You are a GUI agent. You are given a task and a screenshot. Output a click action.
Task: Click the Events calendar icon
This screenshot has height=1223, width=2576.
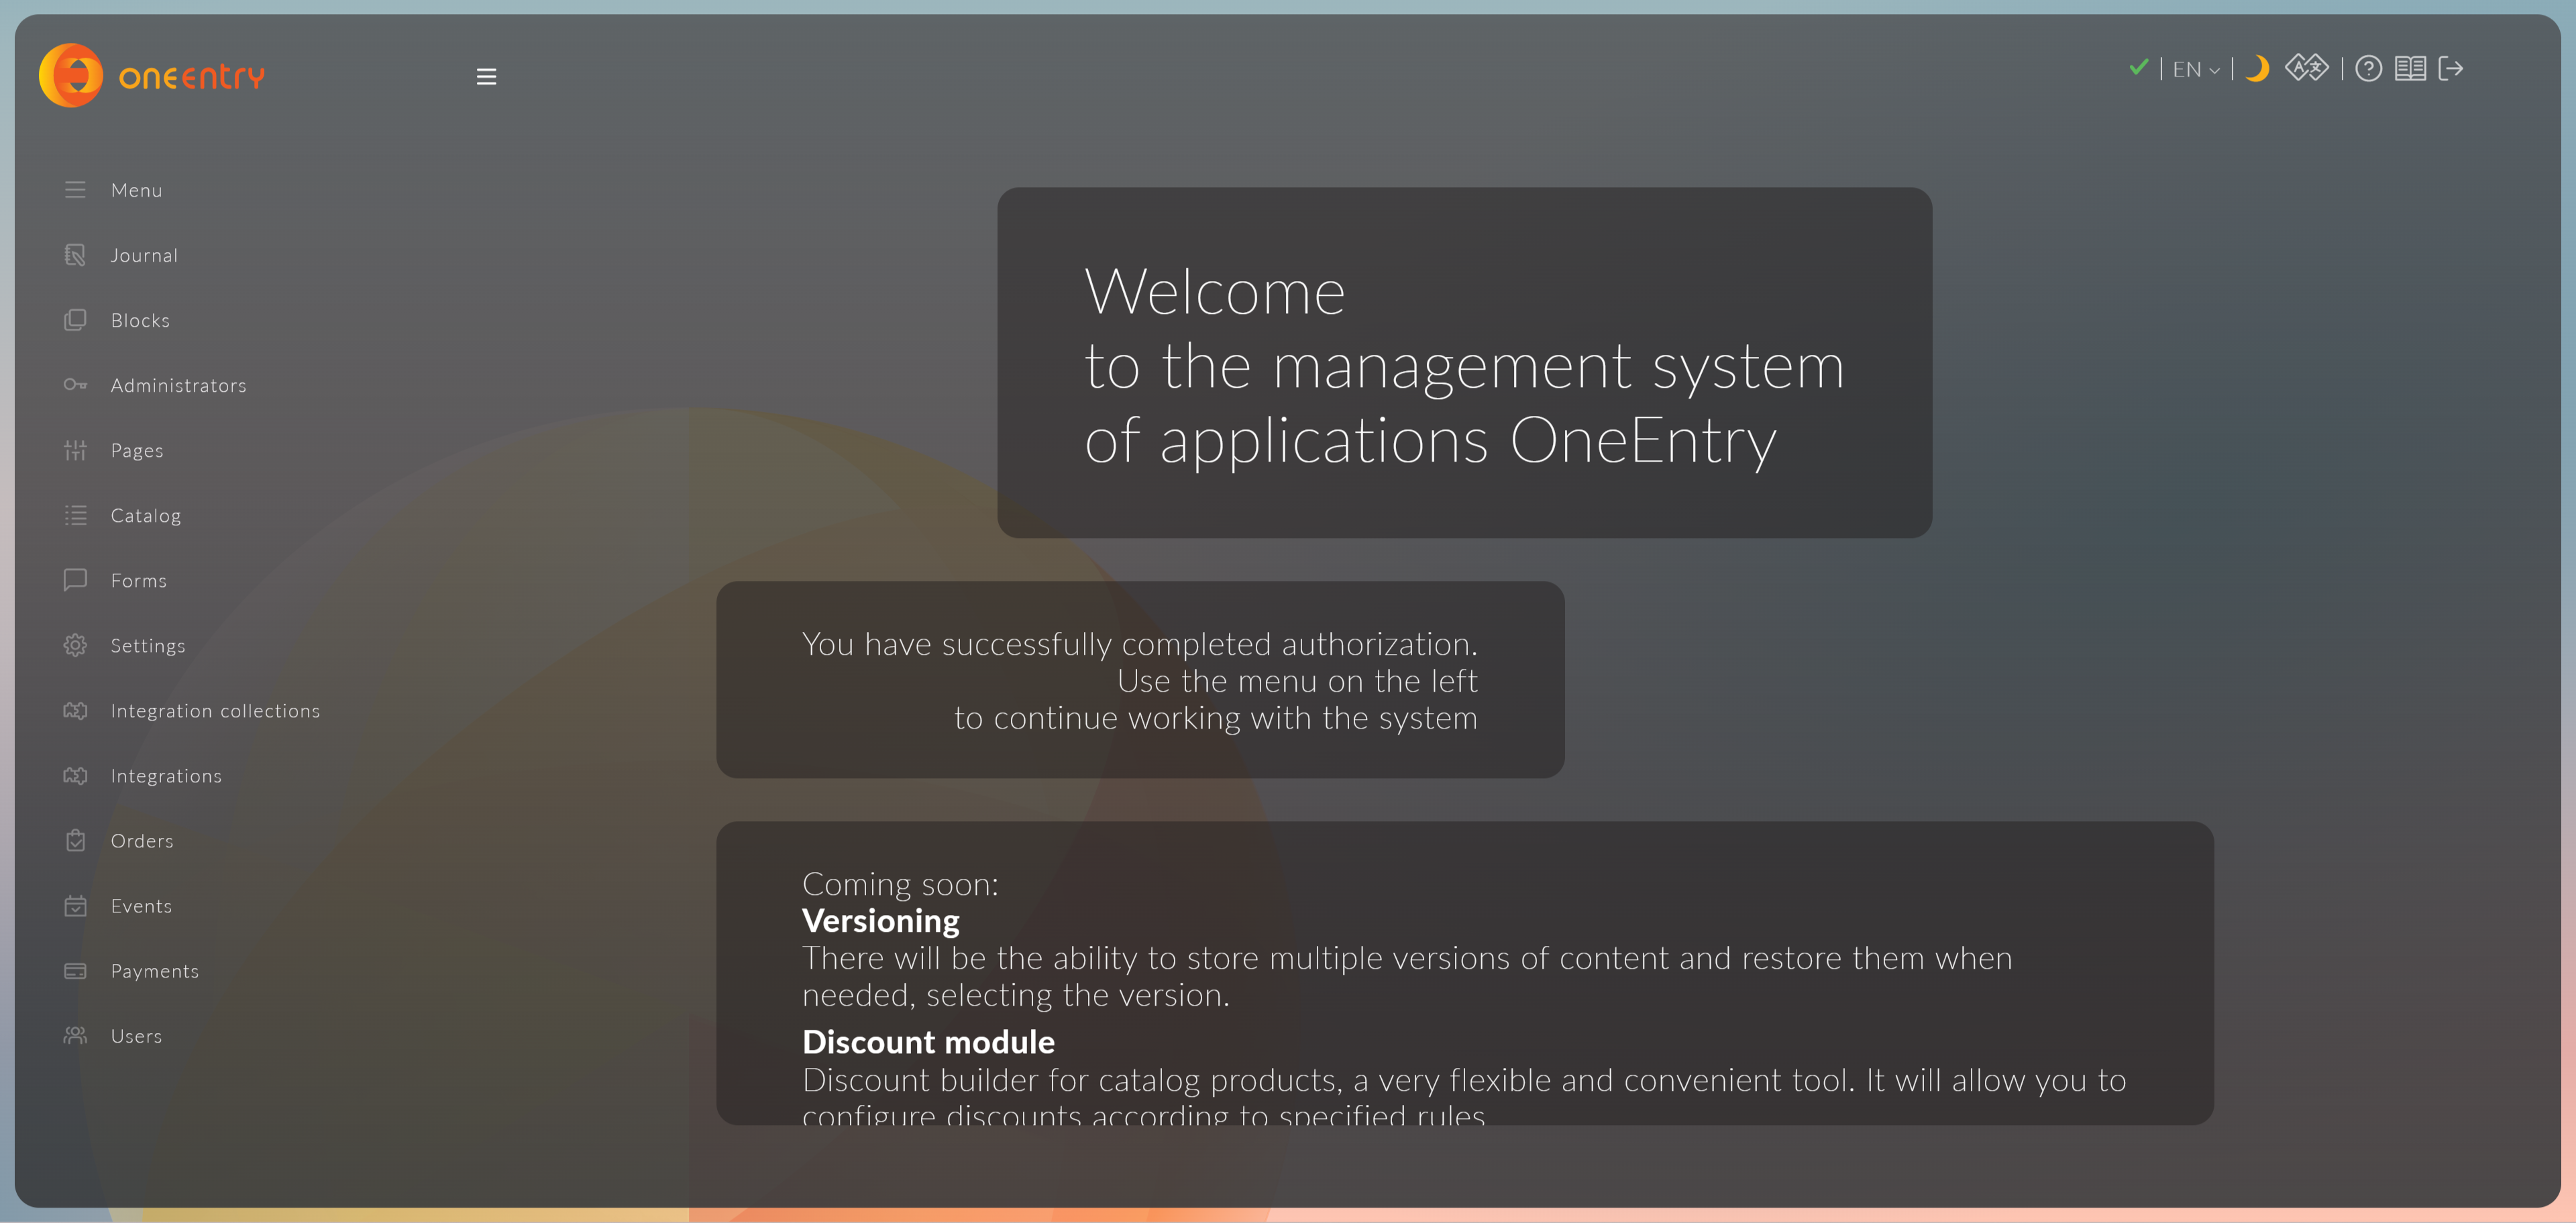point(76,905)
